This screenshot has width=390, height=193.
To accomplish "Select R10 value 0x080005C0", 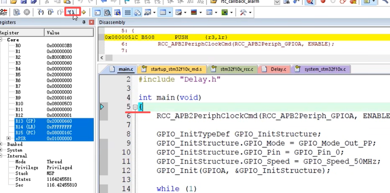I will tap(59, 104).
